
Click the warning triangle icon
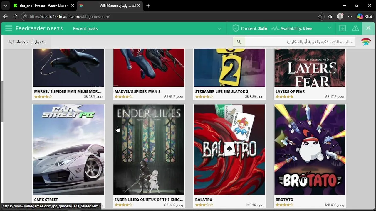click(355, 28)
